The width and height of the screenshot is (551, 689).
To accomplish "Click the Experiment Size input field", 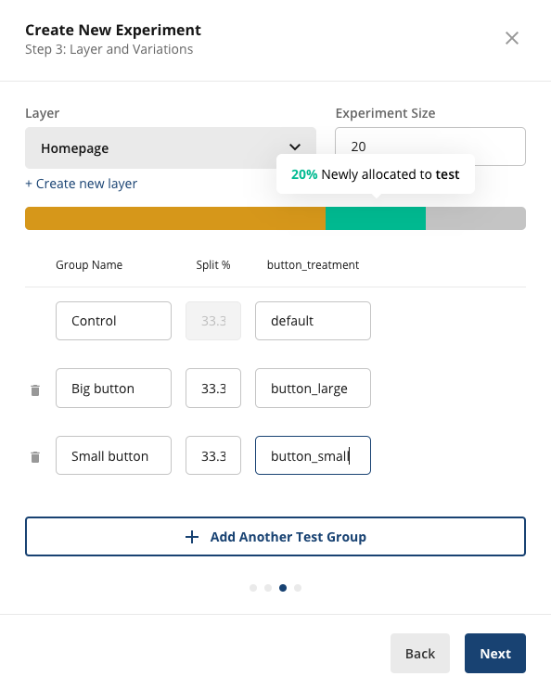I will click(430, 147).
